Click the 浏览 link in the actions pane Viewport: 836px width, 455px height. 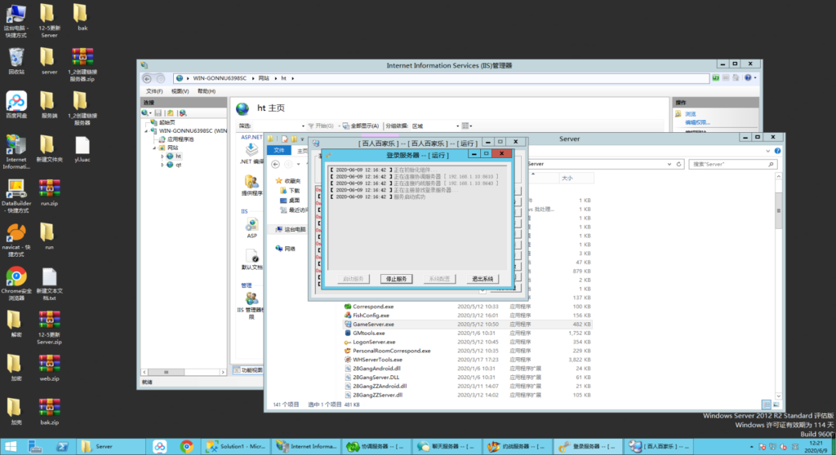coord(691,114)
